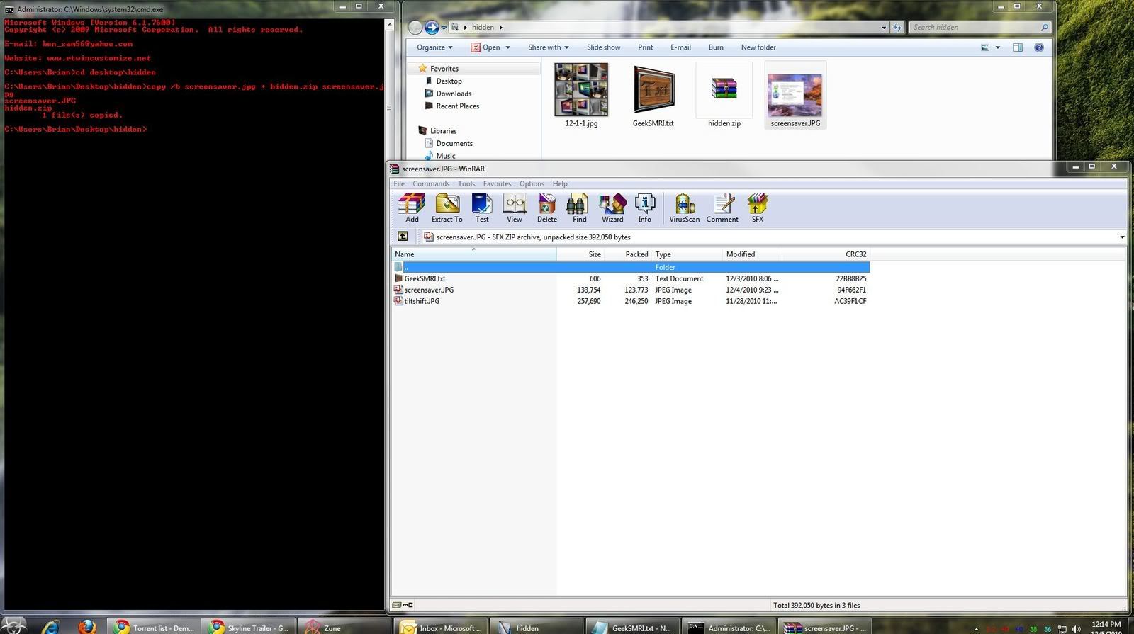Open the Favorites menu in WinRAR
Viewport: 1134px width, 634px height.
[497, 183]
